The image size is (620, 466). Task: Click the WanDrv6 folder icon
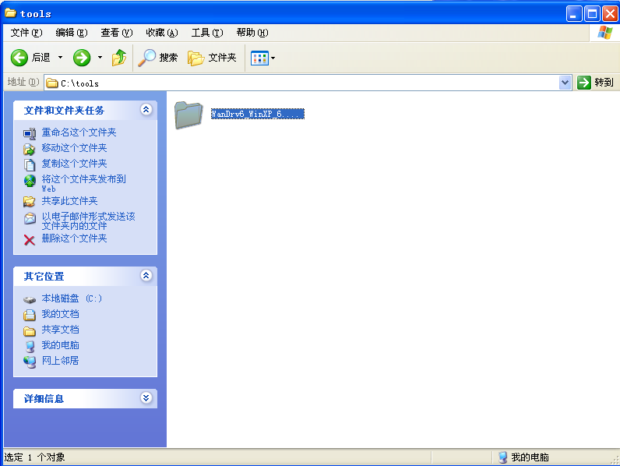click(x=188, y=115)
